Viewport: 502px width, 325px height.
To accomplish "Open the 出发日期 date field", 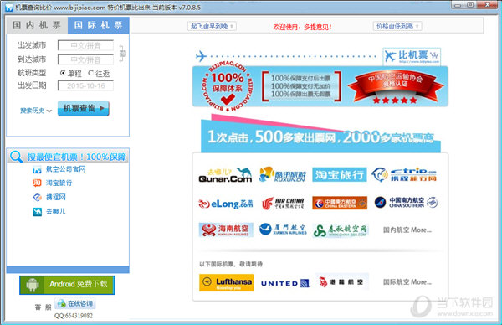I will (85, 86).
